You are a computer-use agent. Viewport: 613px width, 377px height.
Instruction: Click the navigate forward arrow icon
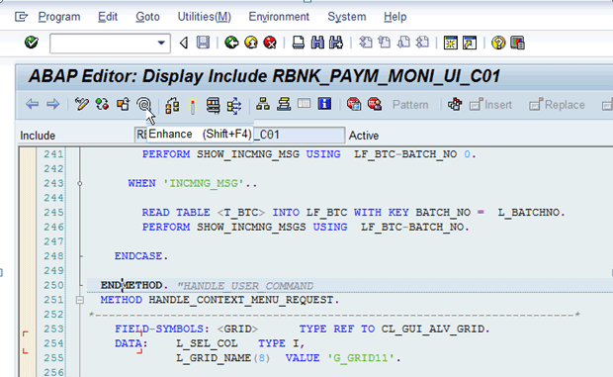pyautogui.click(x=53, y=105)
